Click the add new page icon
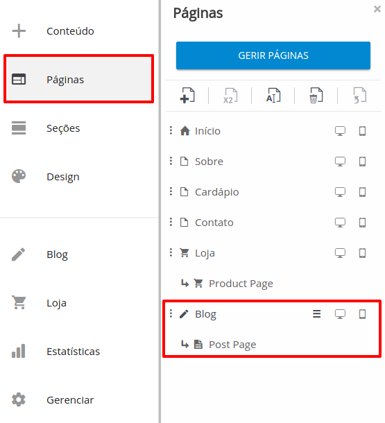Image resolution: width=385 pixels, height=423 pixels. [x=187, y=96]
